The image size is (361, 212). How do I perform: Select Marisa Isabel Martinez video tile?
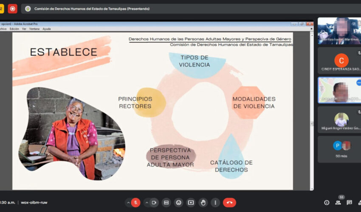point(339,31)
